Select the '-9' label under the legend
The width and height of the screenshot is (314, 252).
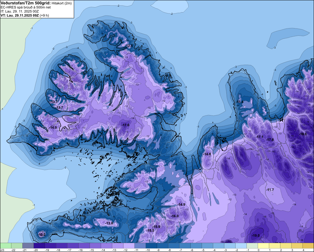coord(159,250)
